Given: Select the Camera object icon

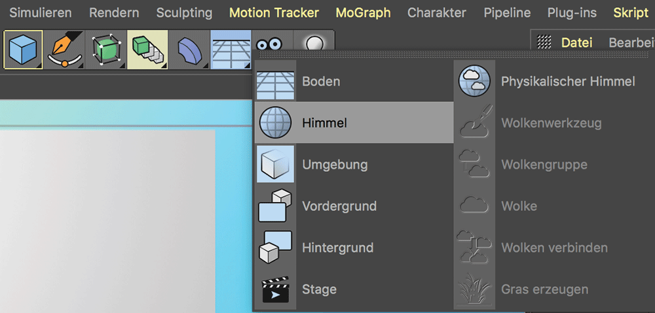Looking at the screenshot, I should coord(269,44).
